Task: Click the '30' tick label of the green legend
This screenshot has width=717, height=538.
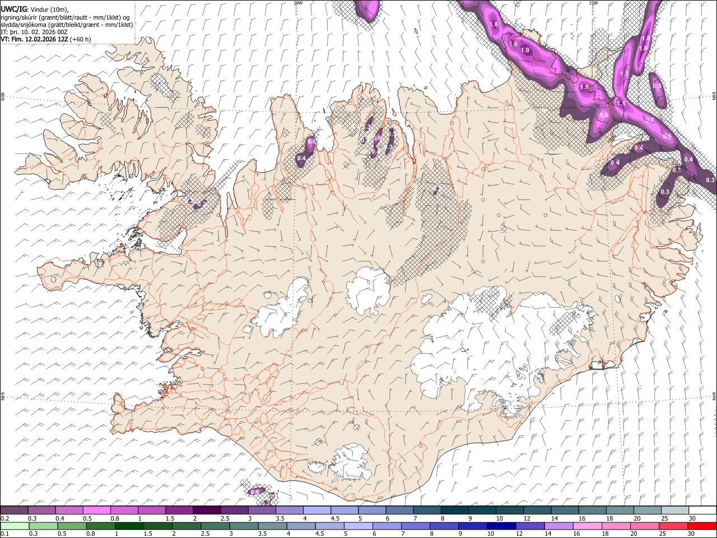Action: pyautogui.click(x=690, y=534)
